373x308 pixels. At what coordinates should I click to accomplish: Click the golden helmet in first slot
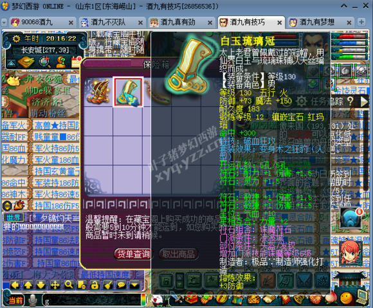click(98, 92)
